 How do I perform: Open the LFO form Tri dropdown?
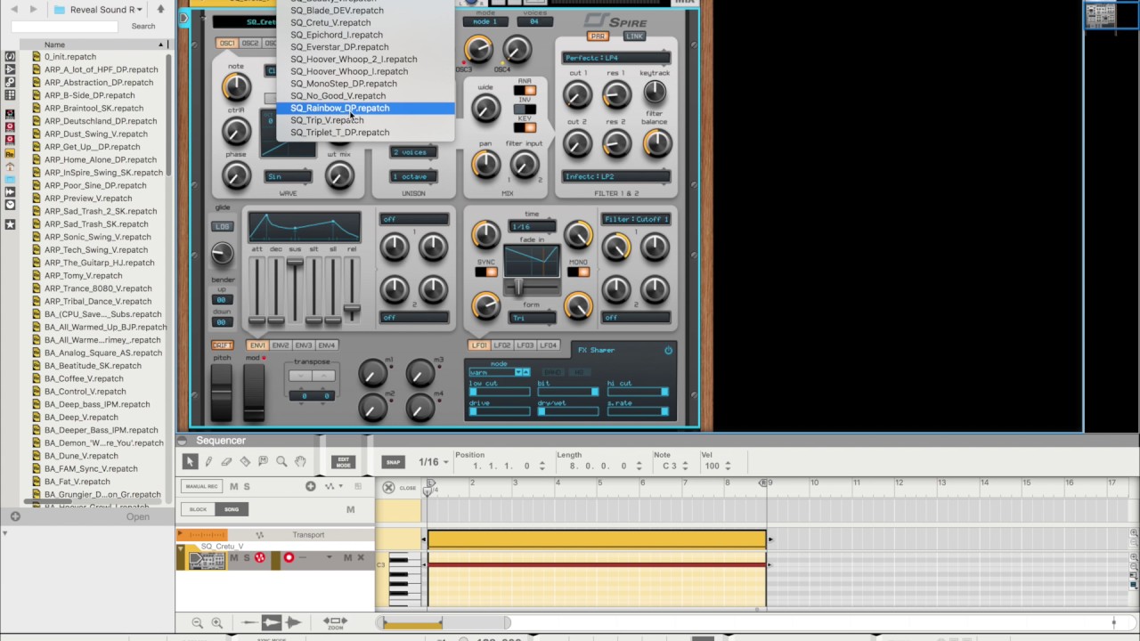pos(532,318)
